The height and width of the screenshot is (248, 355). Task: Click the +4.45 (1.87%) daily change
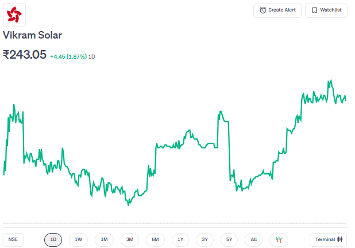click(x=68, y=57)
